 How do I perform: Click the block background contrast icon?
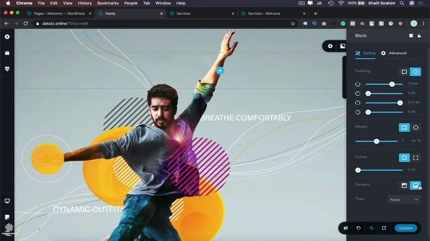tap(343, 46)
